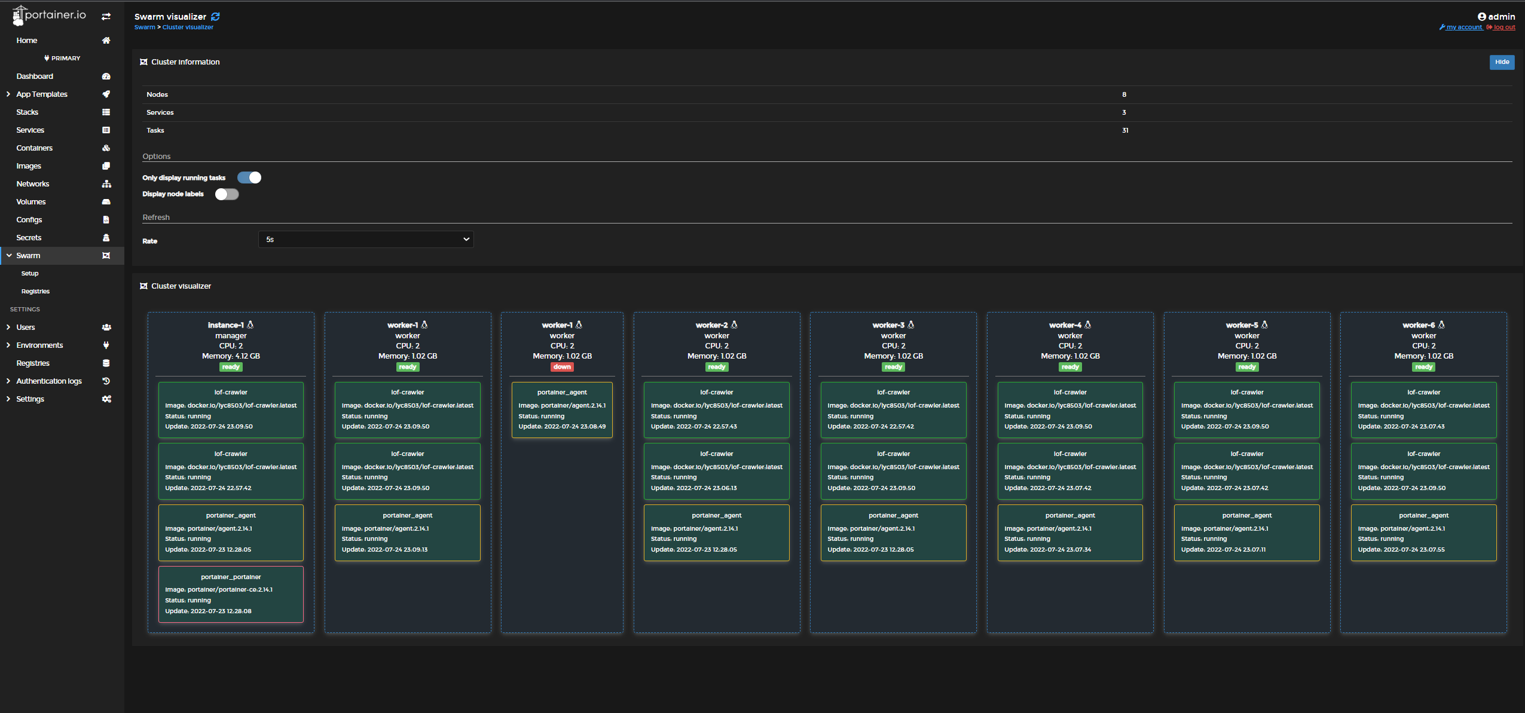This screenshot has height=713, width=1525.
Task: Click the Networks sitemap icon
Action: [x=106, y=184]
